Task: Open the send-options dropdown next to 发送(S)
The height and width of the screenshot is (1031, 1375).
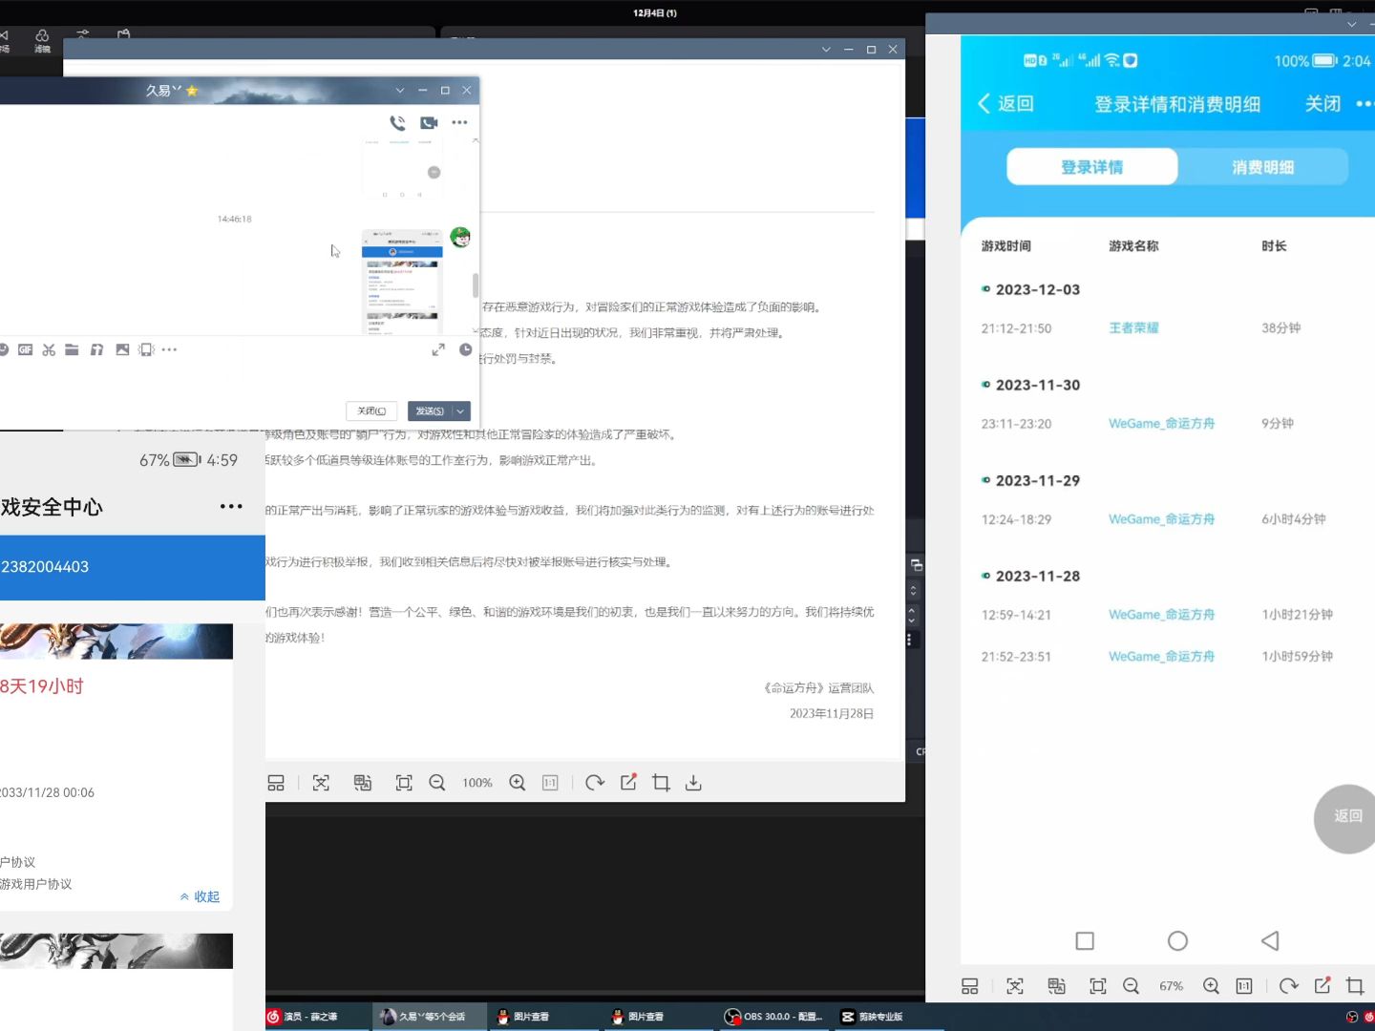Action: (x=460, y=410)
